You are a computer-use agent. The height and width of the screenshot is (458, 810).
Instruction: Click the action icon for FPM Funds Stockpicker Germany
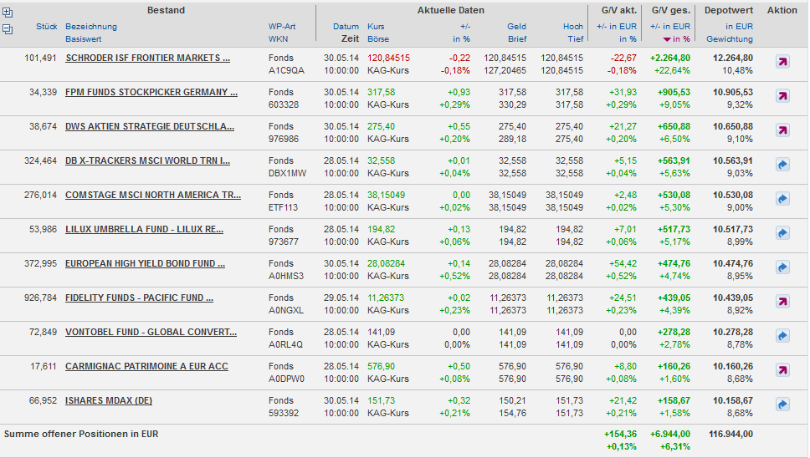tap(782, 96)
